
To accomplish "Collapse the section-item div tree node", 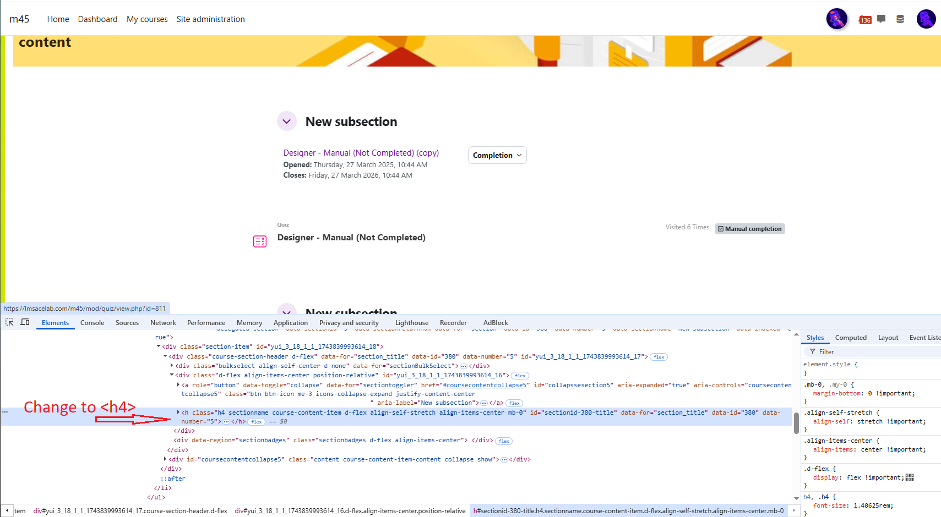I will pyautogui.click(x=159, y=346).
